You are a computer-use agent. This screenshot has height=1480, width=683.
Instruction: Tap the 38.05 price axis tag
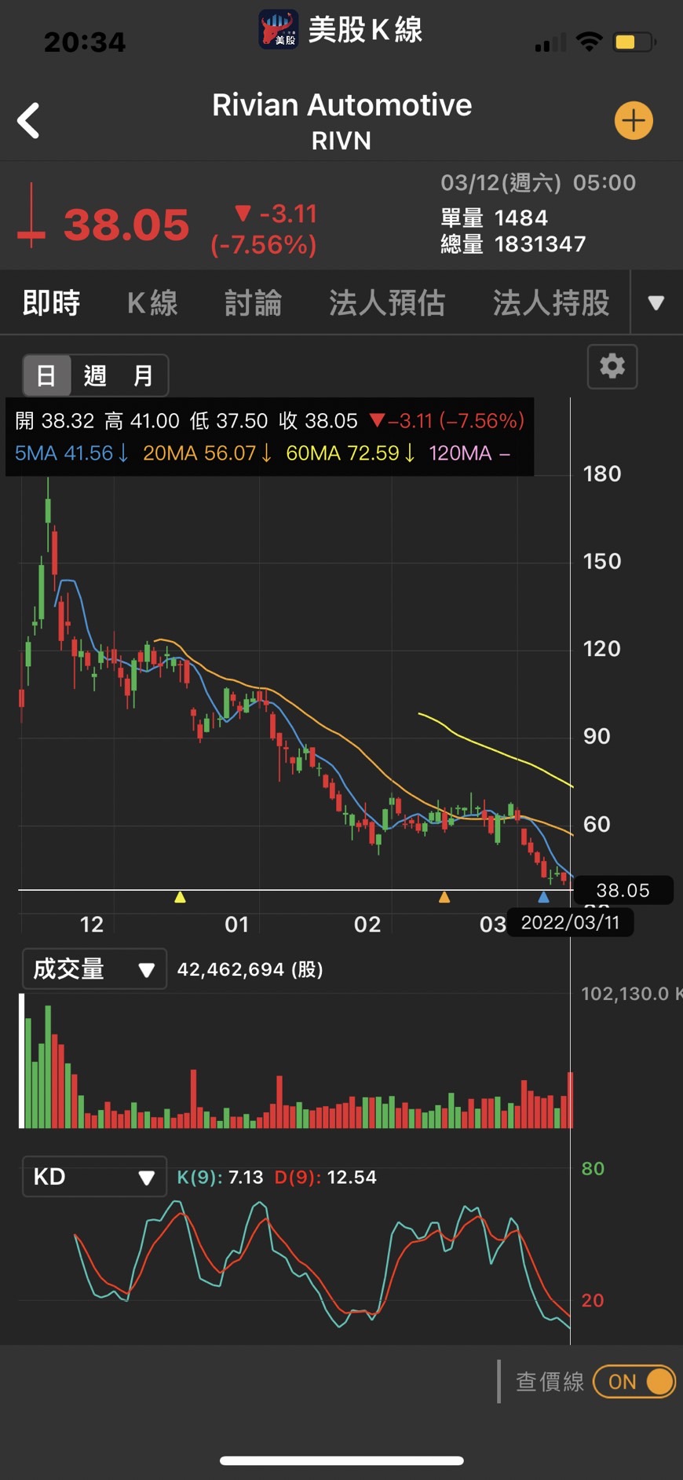point(623,891)
